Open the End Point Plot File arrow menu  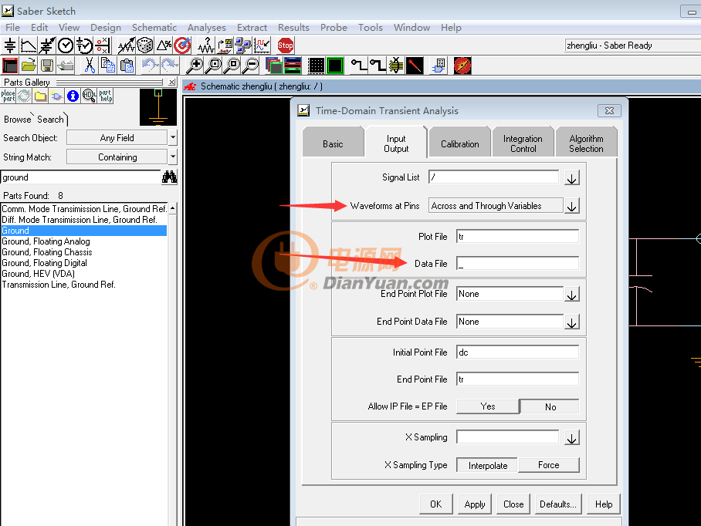[x=572, y=295]
